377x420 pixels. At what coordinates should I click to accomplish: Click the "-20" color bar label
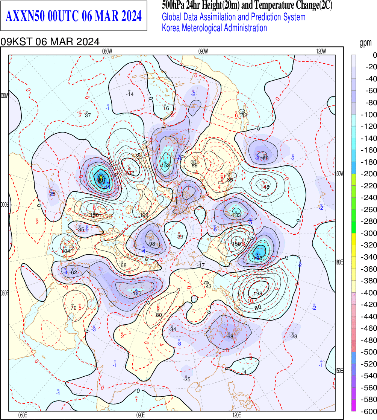tap(371, 67)
